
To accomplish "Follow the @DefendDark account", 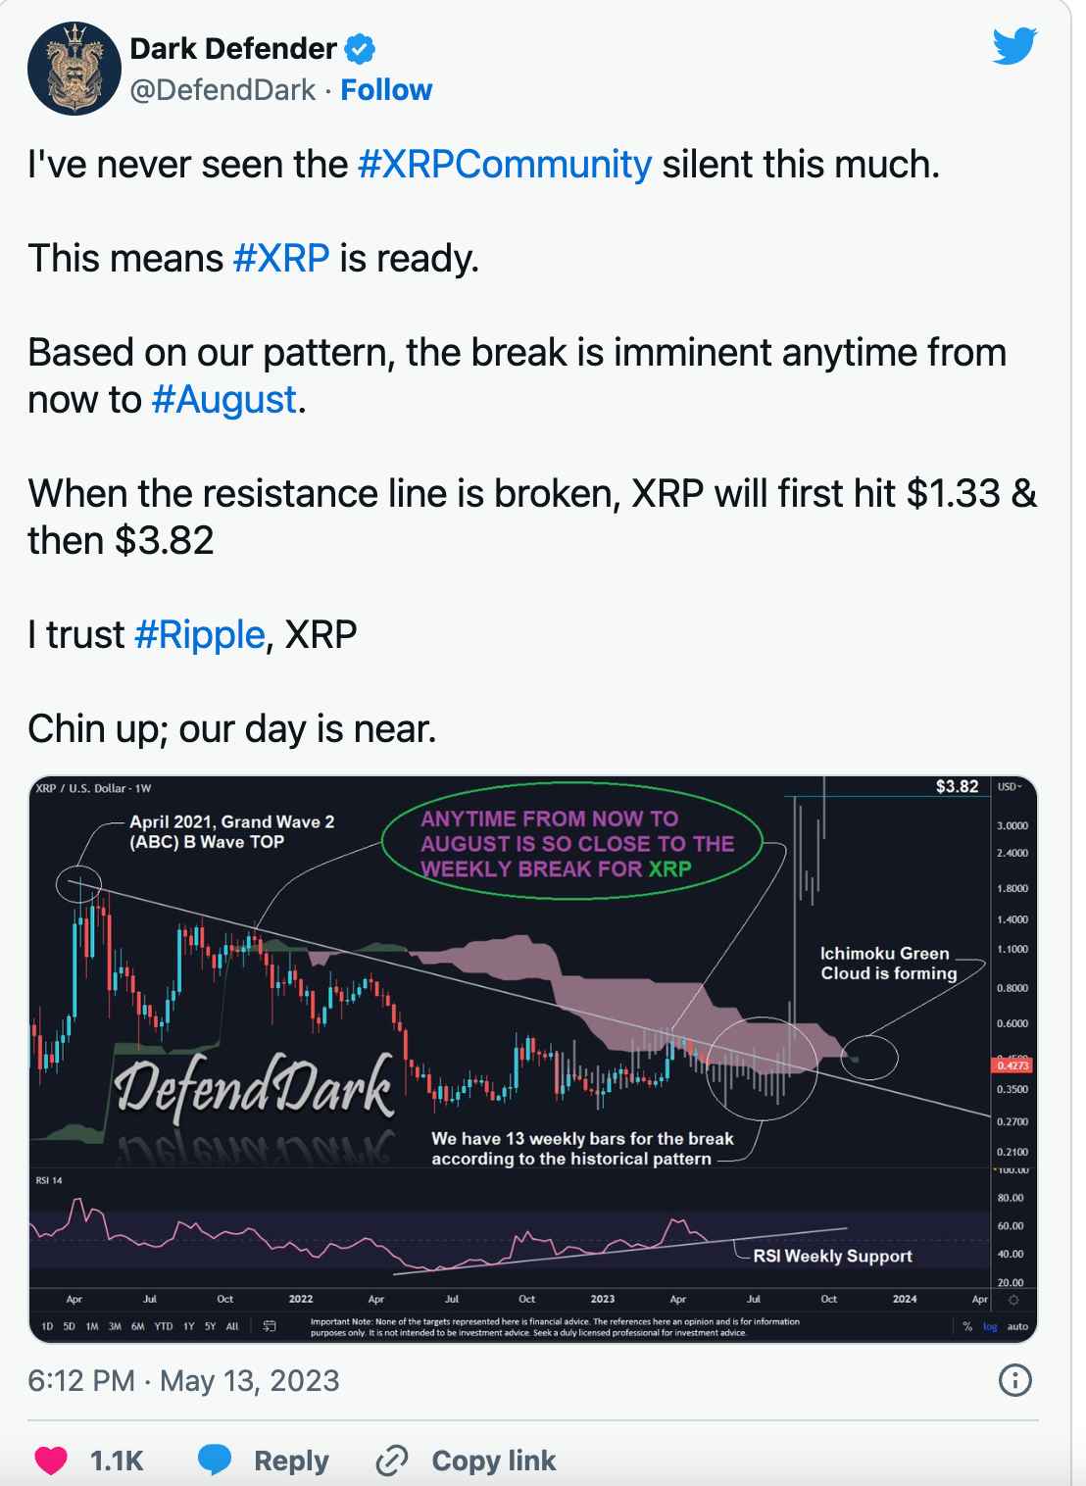I will 386,90.
